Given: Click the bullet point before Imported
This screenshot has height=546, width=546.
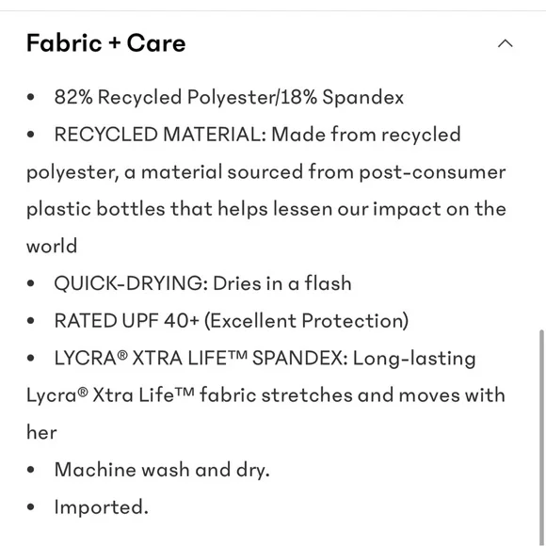Looking at the screenshot, I should pyautogui.click(x=31, y=507).
